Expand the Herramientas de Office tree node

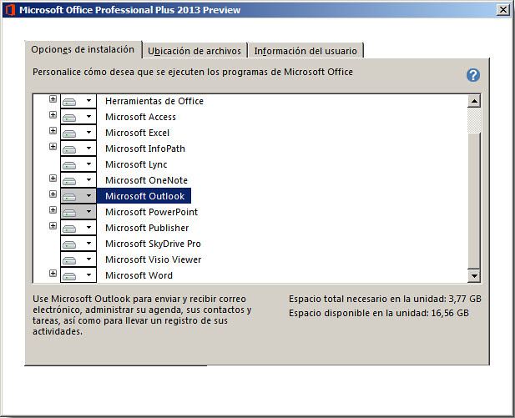point(53,98)
